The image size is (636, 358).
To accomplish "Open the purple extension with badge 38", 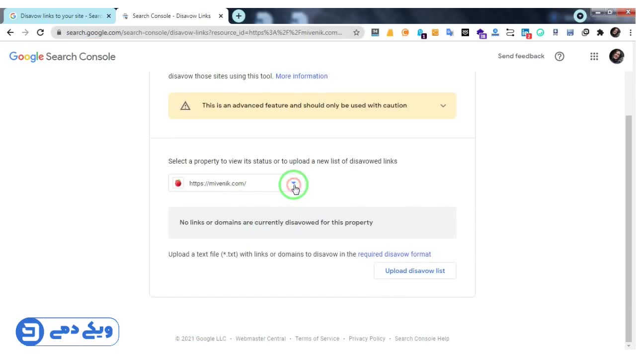I will pyautogui.click(x=480, y=33).
